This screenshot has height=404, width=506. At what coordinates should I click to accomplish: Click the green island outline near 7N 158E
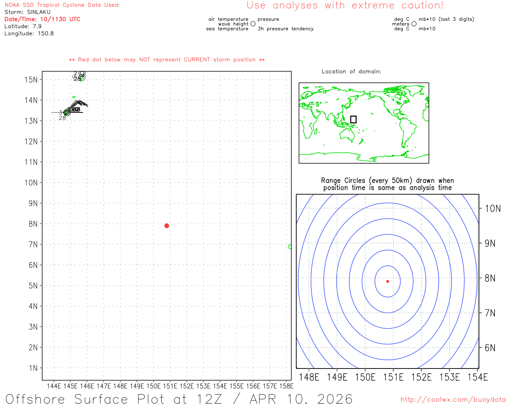pos(290,247)
